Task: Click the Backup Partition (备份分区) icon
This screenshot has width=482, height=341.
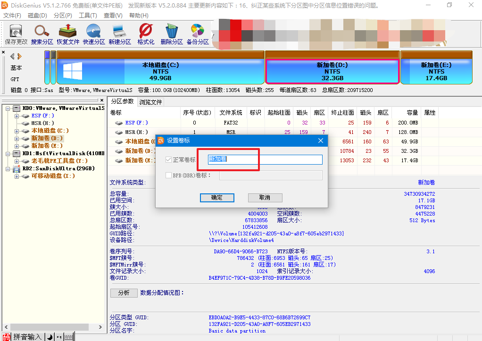Action: [x=198, y=34]
